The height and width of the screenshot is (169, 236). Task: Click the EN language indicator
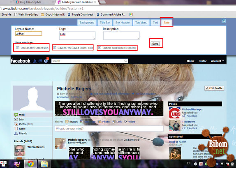pyautogui.click(x=189, y=163)
